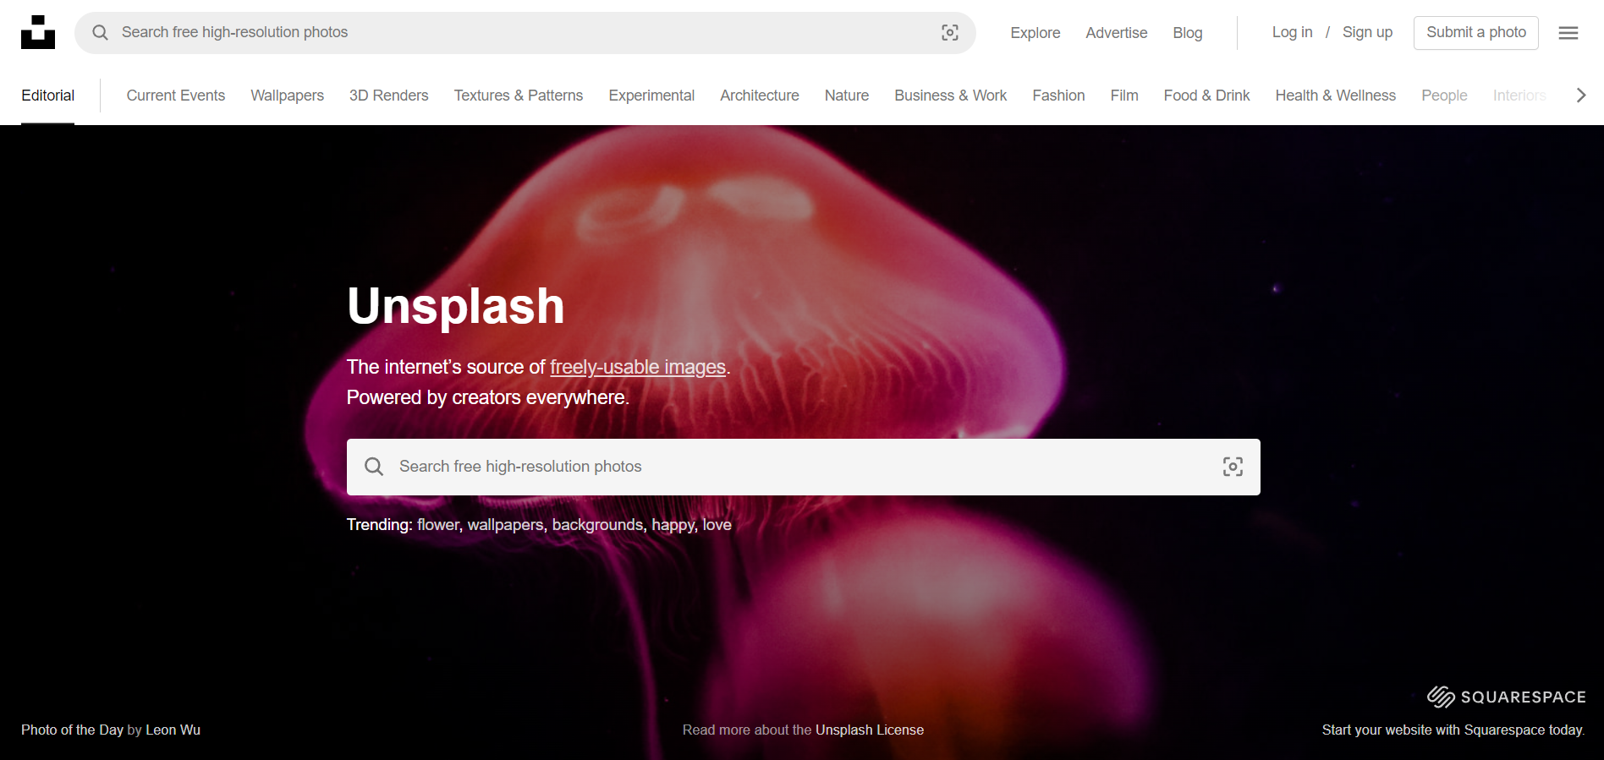The height and width of the screenshot is (760, 1604).
Task: Open the Interiors category
Action: click(x=1519, y=96)
